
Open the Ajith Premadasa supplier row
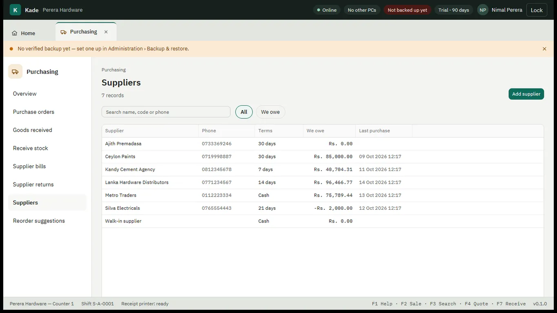click(x=323, y=144)
